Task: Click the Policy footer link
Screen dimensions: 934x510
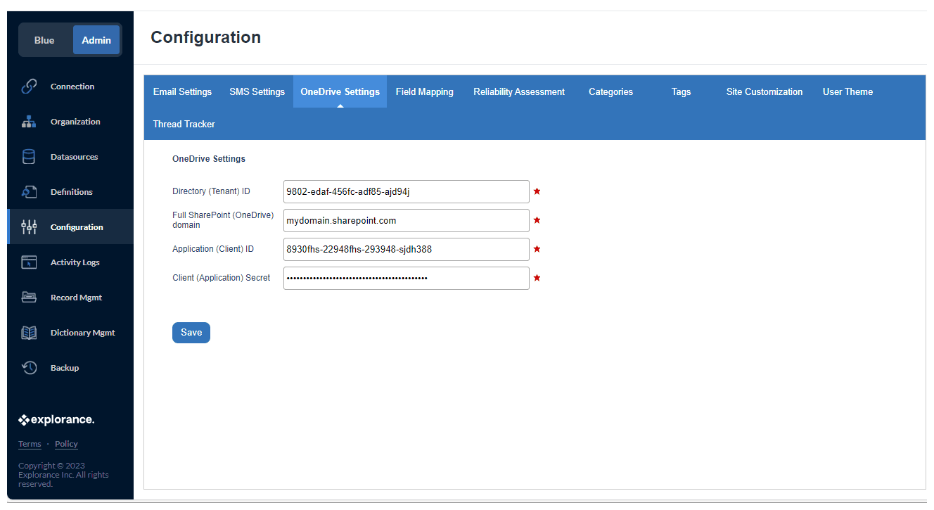Action: [66, 444]
